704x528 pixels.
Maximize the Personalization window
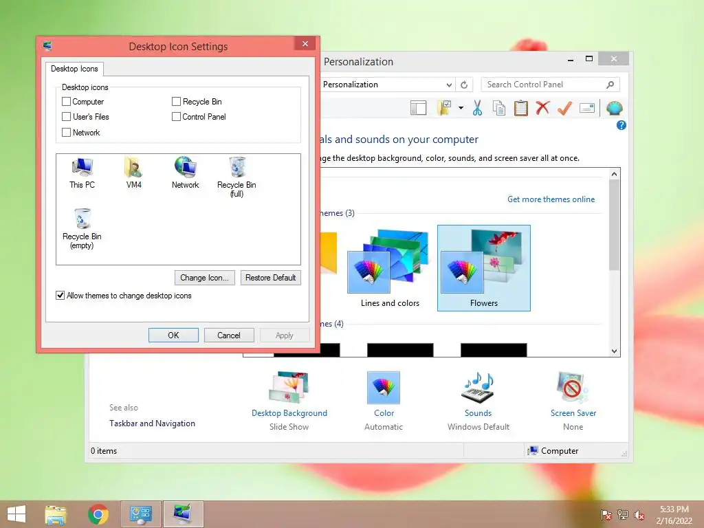[x=589, y=59]
